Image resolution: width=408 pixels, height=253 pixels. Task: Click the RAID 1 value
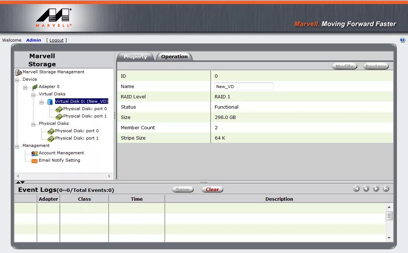(222, 97)
